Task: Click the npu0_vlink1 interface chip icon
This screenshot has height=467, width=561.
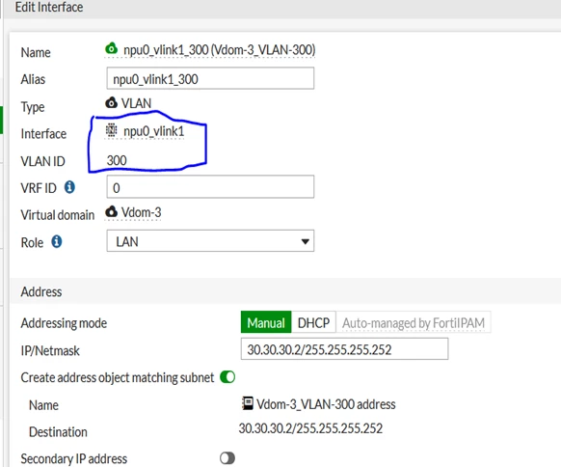Action: (x=111, y=130)
